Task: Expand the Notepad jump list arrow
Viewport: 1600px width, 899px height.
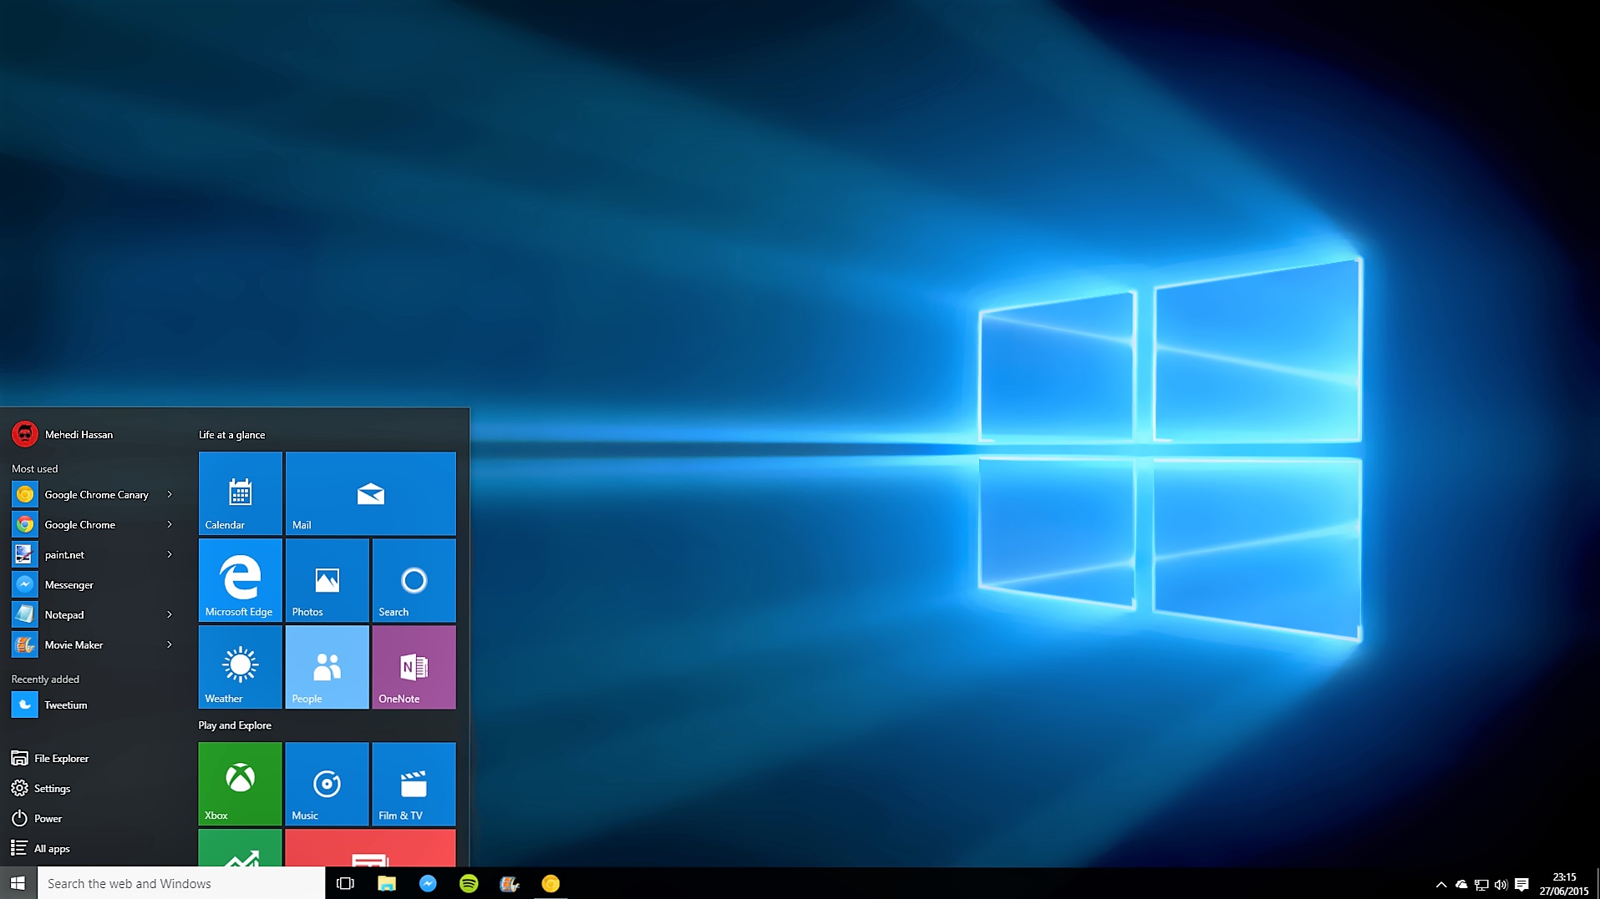Action: point(170,615)
